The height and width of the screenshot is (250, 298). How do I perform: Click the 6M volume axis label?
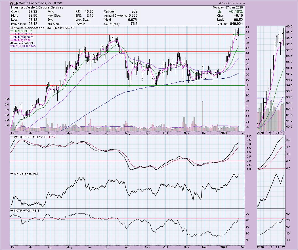click(x=7, y=99)
